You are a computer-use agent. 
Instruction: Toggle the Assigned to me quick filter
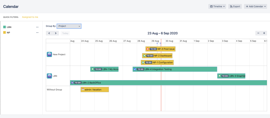point(30,17)
